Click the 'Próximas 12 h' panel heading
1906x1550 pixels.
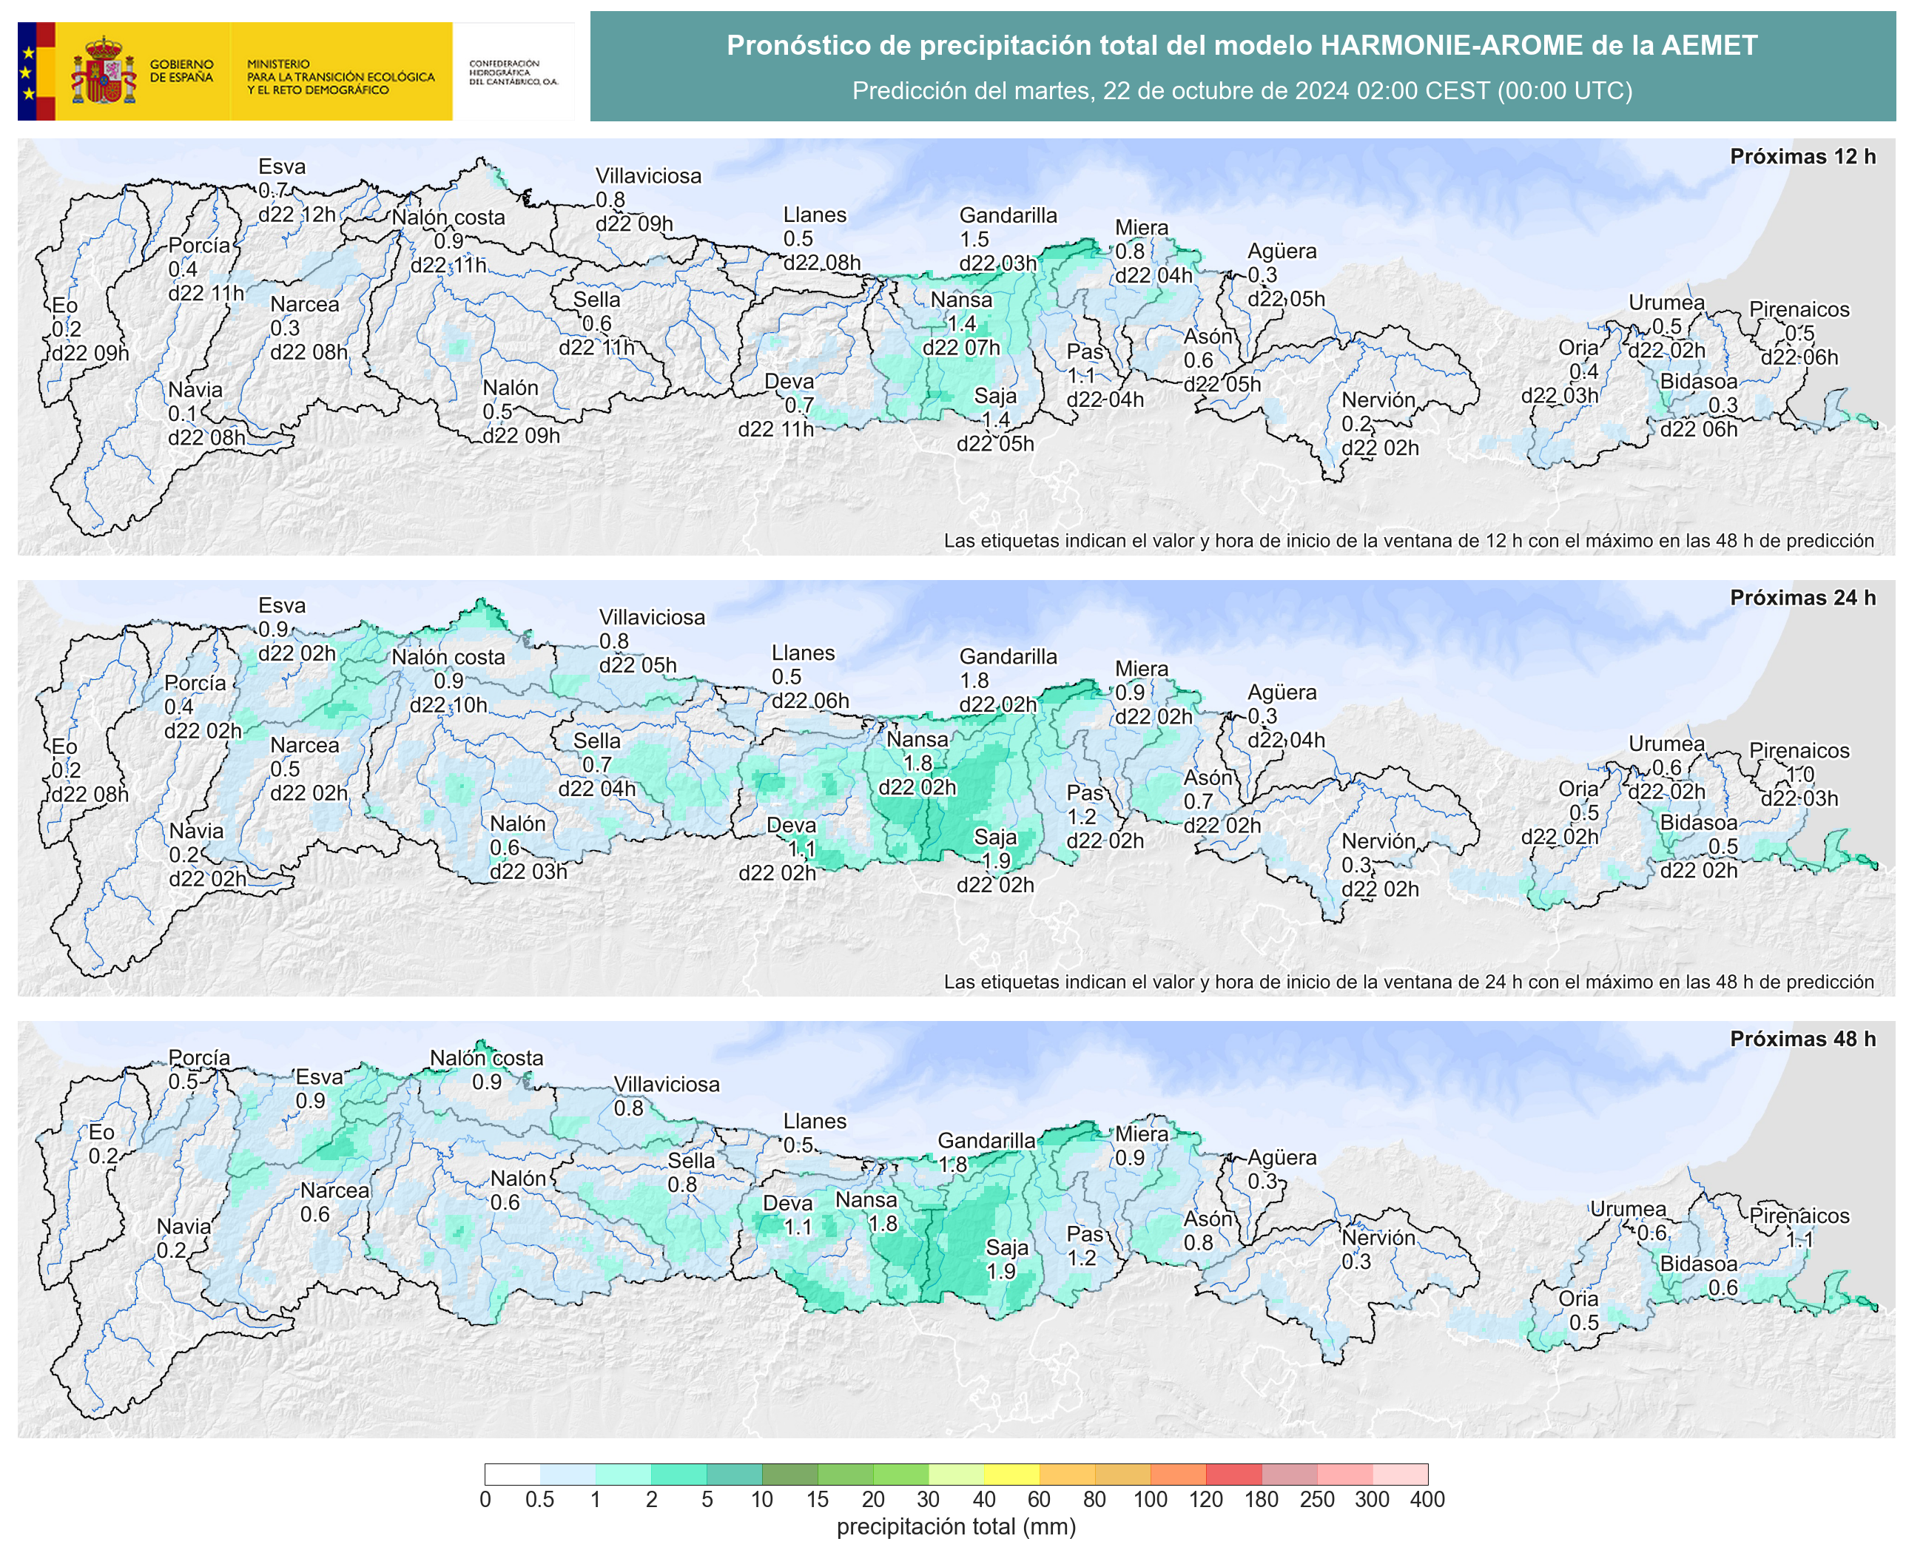tap(1802, 156)
